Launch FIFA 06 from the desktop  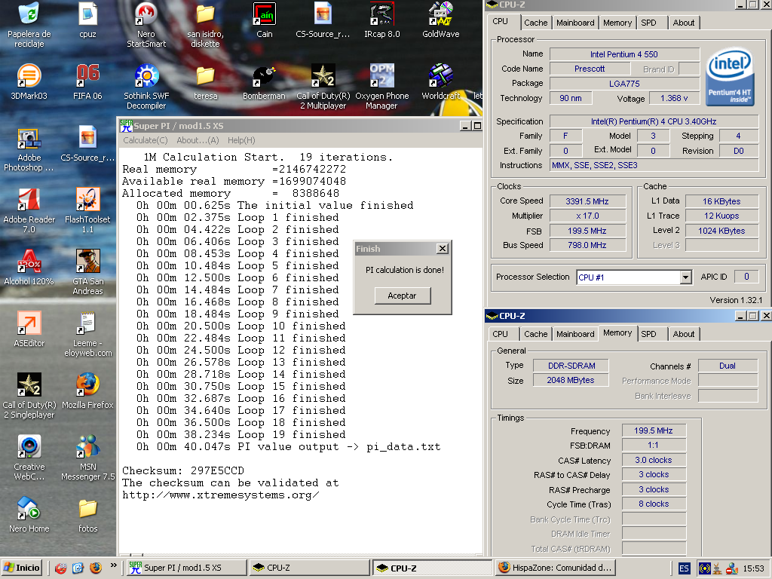tap(87, 77)
